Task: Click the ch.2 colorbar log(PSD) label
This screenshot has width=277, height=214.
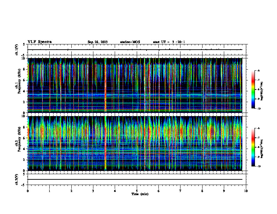Action: click(262, 149)
